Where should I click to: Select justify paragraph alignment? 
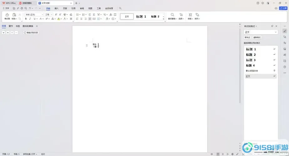[90, 19]
